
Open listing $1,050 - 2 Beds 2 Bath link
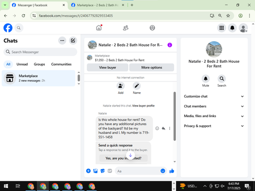pos(119,60)
